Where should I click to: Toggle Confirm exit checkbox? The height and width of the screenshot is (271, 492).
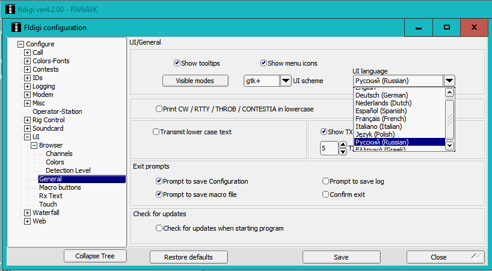(325, 195)
